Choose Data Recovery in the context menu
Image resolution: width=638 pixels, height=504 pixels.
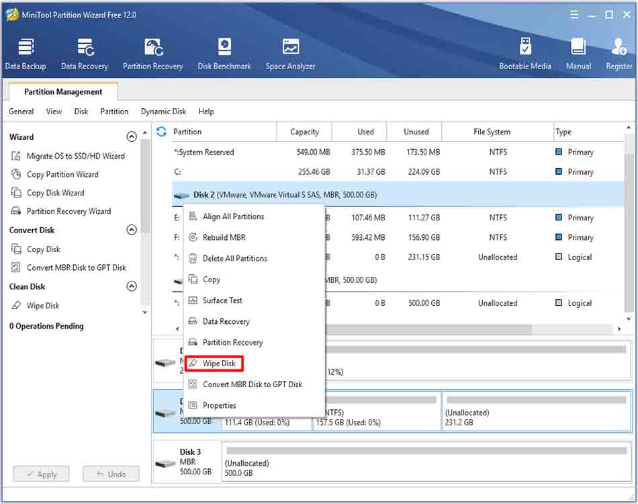(255, 321)
